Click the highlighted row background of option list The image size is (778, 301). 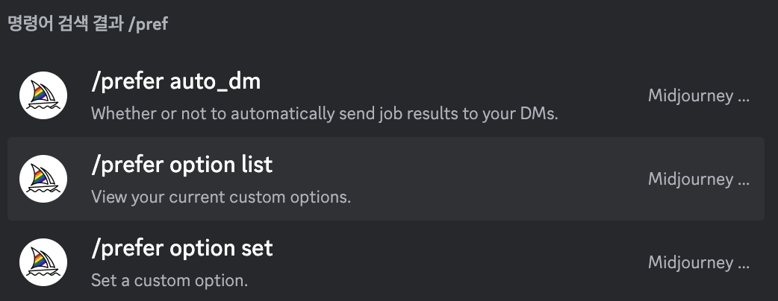coord(385,179)
